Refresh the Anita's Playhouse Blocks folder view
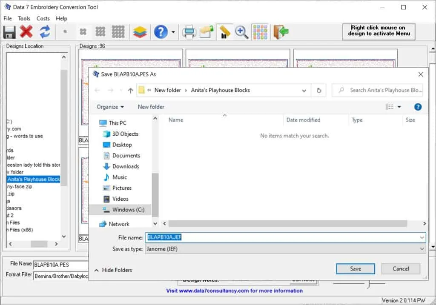436x305 pixels. (x=319, y=90)
